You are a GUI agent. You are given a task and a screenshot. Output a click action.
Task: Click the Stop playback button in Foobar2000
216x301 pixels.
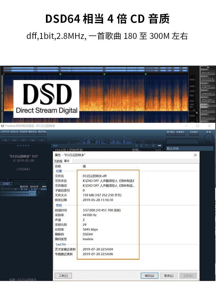tap(5, 140)
